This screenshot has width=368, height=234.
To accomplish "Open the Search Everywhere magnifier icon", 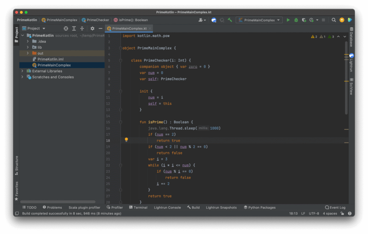I will 333,20.
